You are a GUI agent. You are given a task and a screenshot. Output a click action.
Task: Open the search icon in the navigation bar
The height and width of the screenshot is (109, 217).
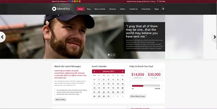click(163, 9)
